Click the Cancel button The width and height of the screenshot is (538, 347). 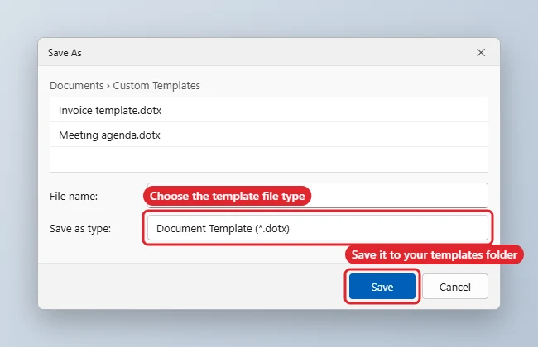pos(455,287)
